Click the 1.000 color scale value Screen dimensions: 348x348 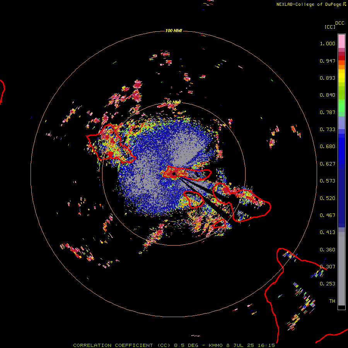tap(328, 43)
